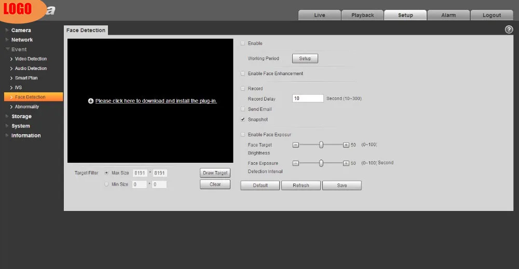Uncheck the Snapshot checkbox
The width and height of the screenshot is (519, 269).
[x=243, y=120]
